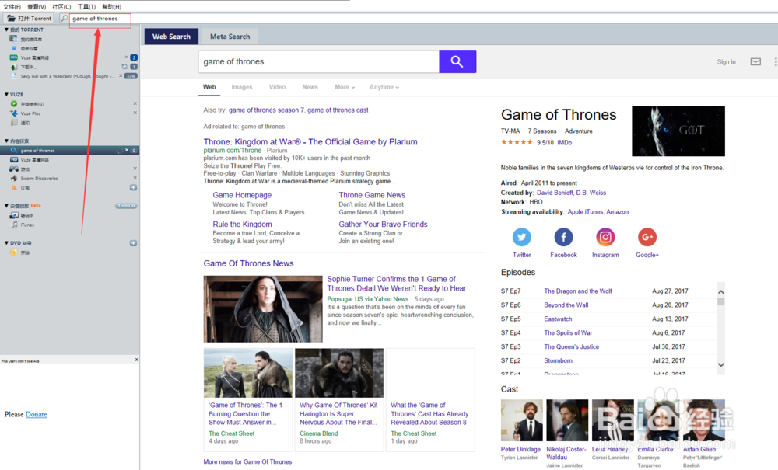Open Vuze Plus in the sidebar

(x=26, y=113)
